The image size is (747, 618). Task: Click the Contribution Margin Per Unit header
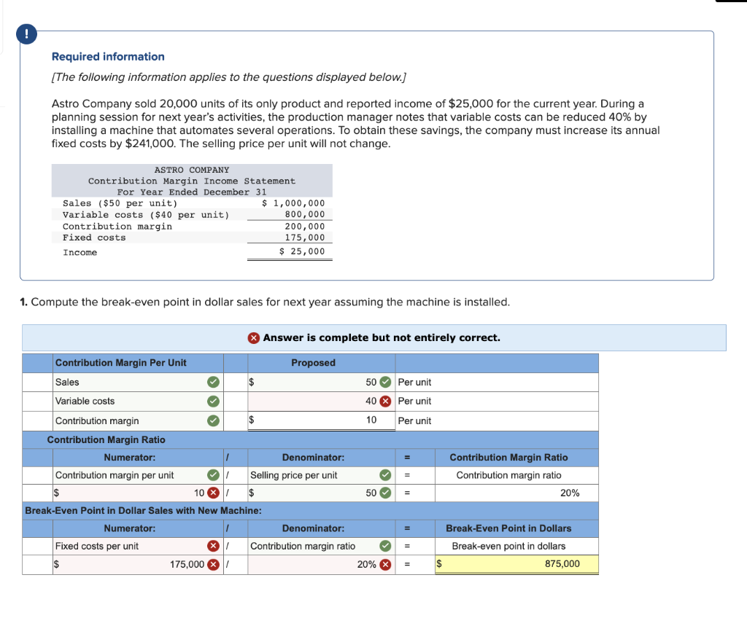click(121, 363)
